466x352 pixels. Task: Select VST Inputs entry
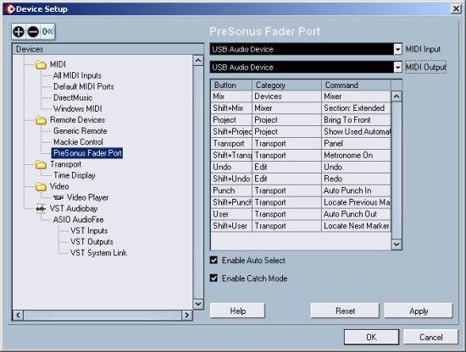tap(89, 231)
